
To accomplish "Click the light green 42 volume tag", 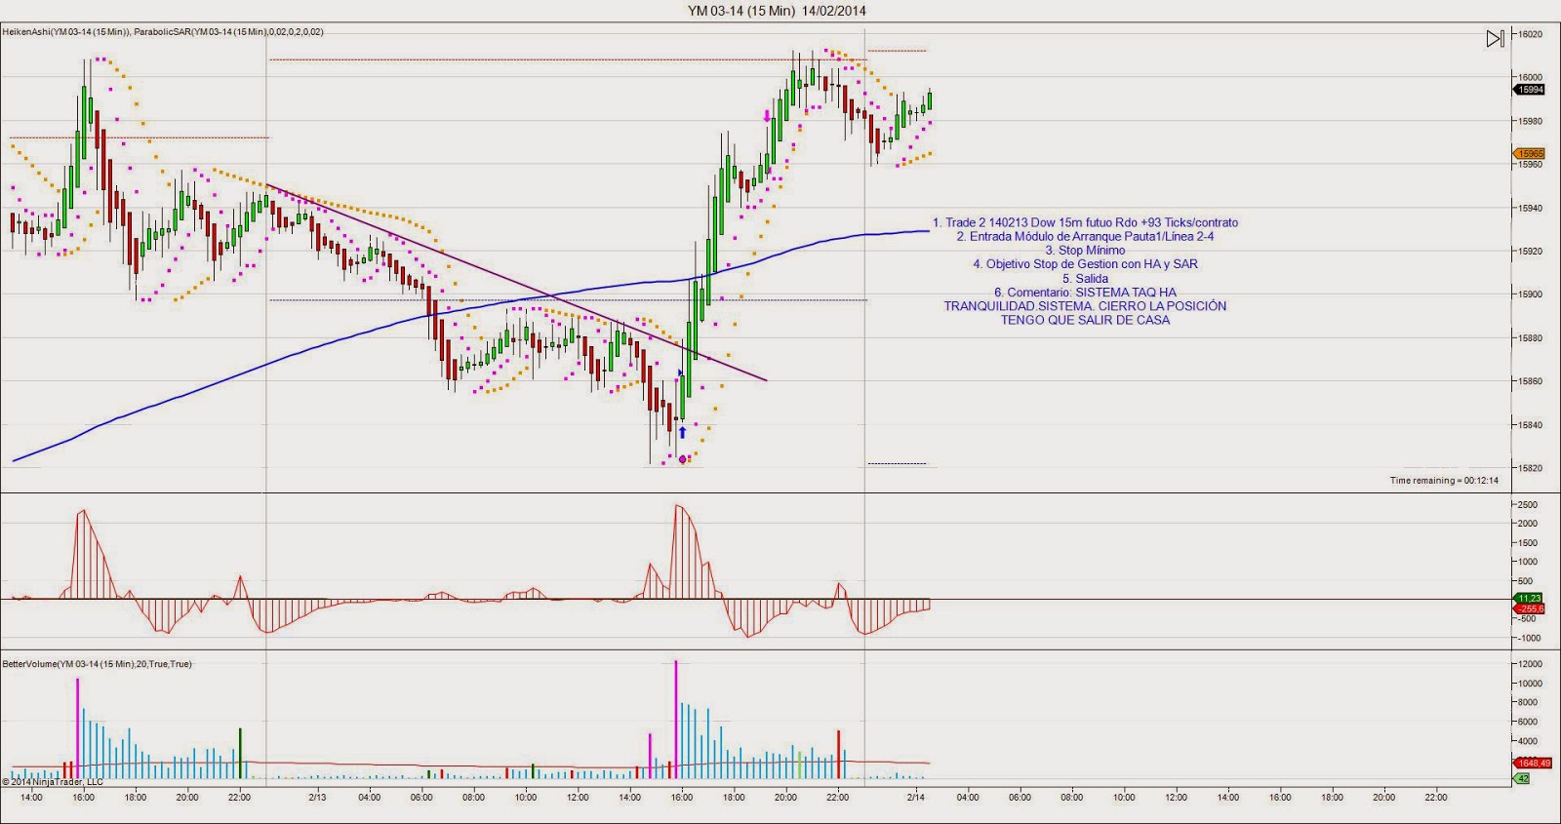I will 1522,778.
